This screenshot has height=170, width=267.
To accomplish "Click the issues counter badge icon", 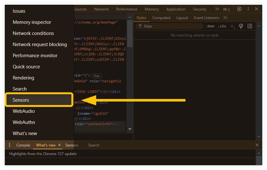I will point(226,10).
